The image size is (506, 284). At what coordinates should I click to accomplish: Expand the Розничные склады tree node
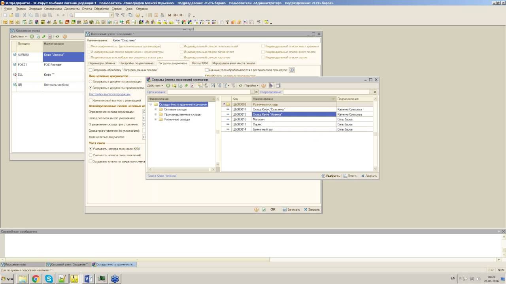(x=156, y=119)
